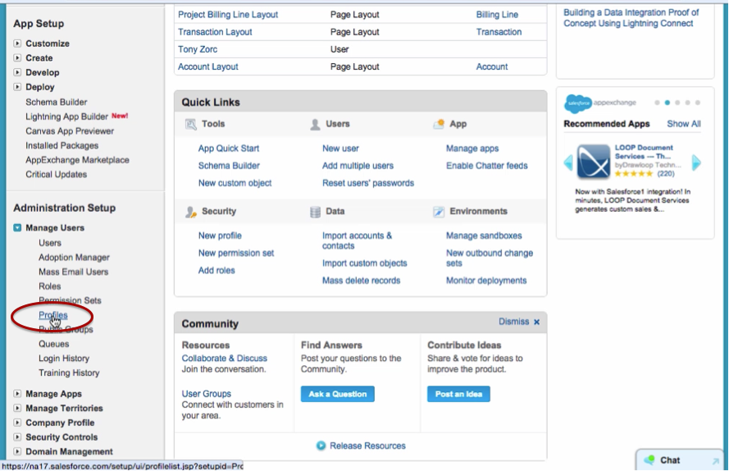Expand the Customize section
This screenshot has height=471, width=729.
(x=17, y=43)
